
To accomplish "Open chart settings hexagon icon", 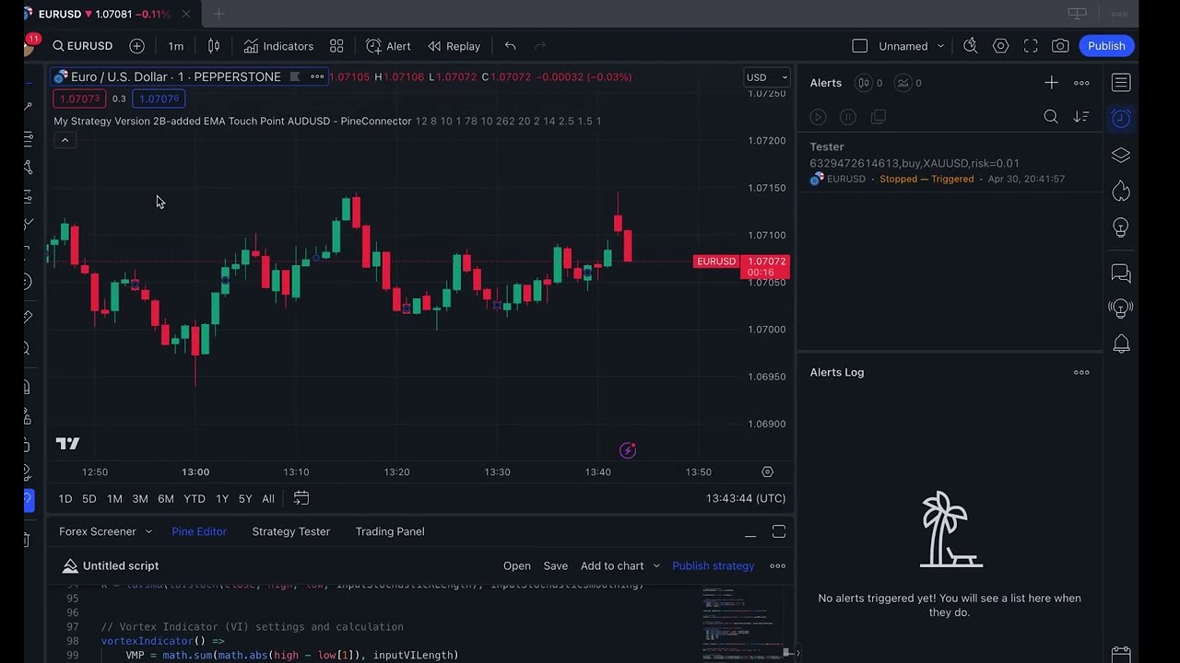I will pos(1000,46).
